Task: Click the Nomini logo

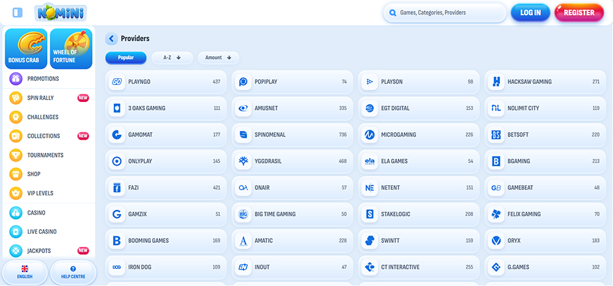Action: click(x=60, y=12)
